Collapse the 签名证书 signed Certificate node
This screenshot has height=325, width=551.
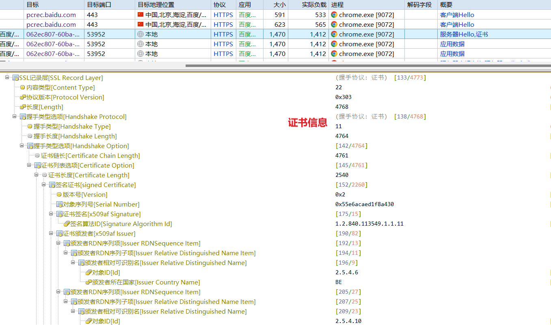(43, 185)
